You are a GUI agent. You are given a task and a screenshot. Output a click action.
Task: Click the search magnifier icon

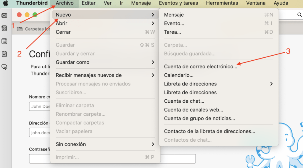[x=299, y=15]
